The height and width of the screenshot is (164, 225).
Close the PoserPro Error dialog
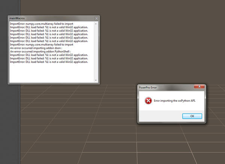pos(199,86)
